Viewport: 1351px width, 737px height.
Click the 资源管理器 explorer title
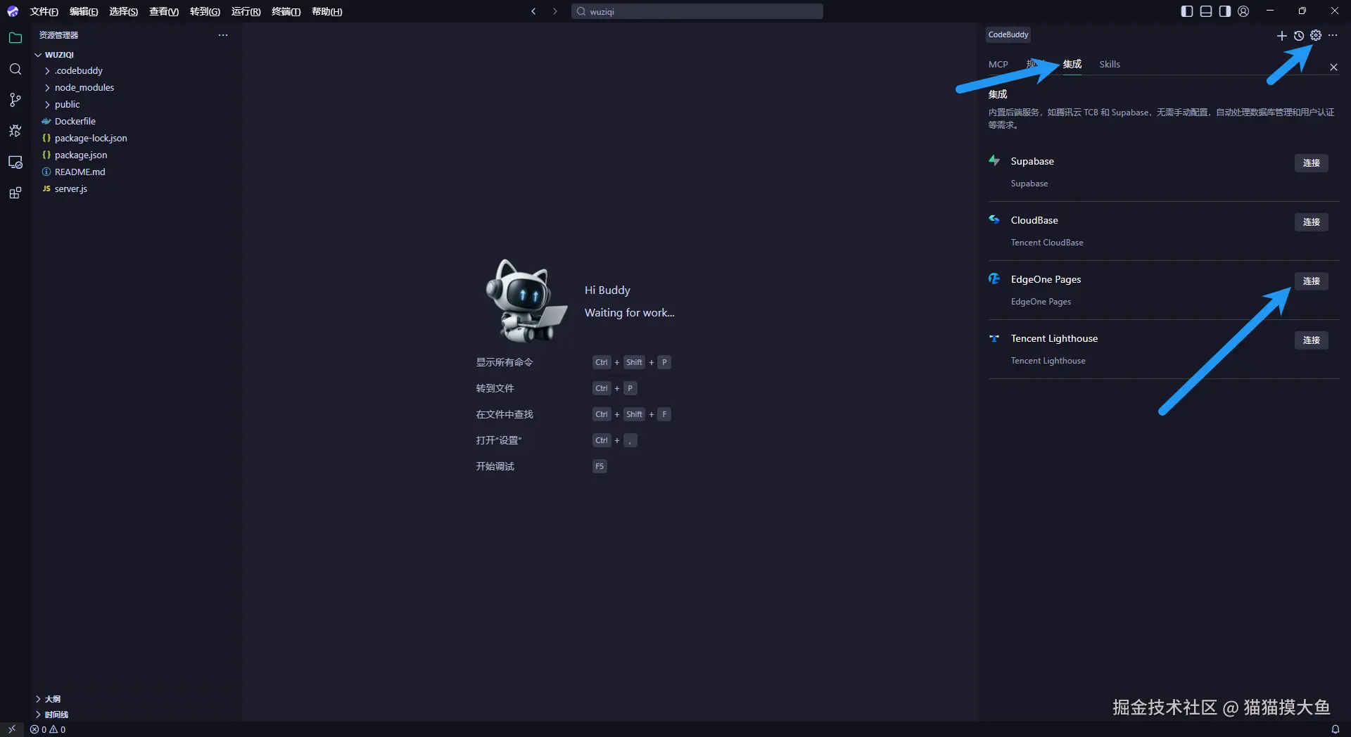pyautogui.click(x=58, y=35)
